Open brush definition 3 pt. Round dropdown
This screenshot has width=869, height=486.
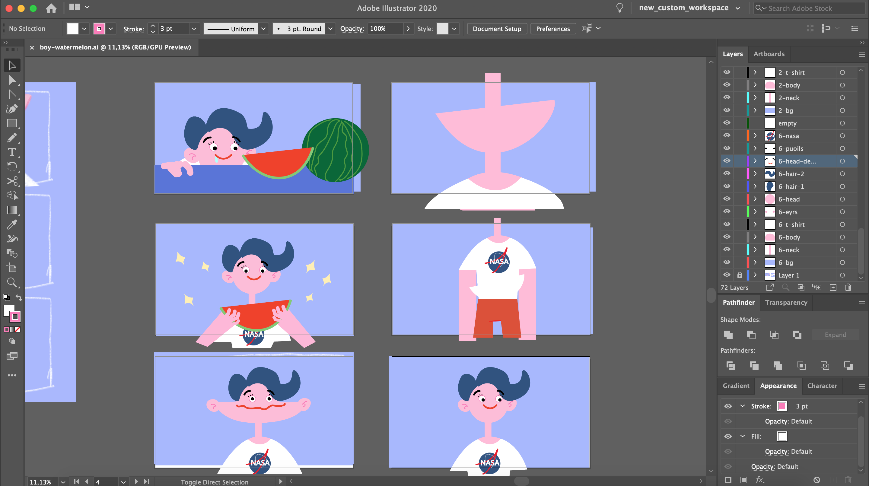tap(330, 29)
